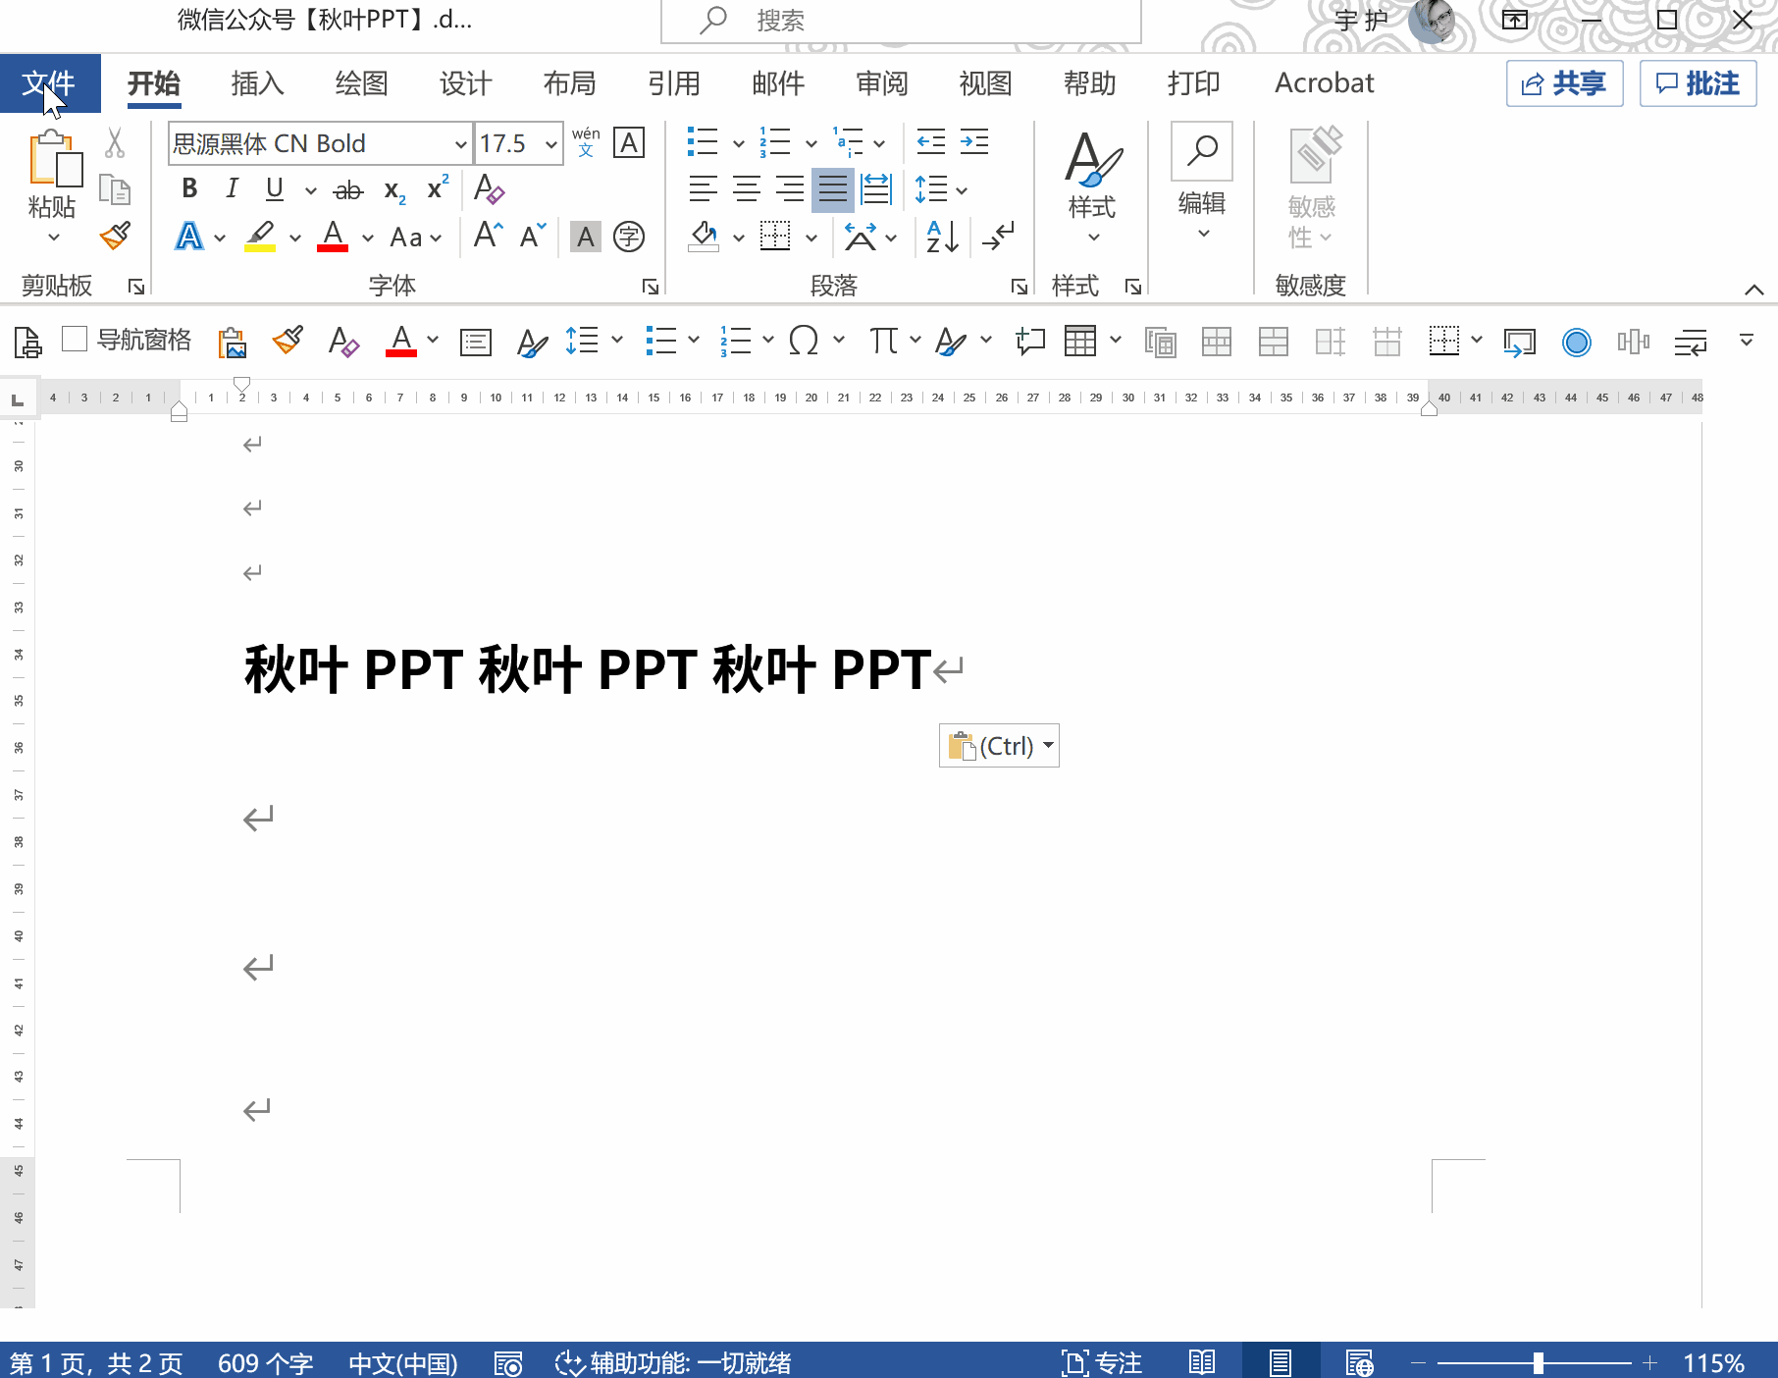1778x1378 pixels.
Task: Click the enclosed character 字 icon
Action: tap(629, 237)
